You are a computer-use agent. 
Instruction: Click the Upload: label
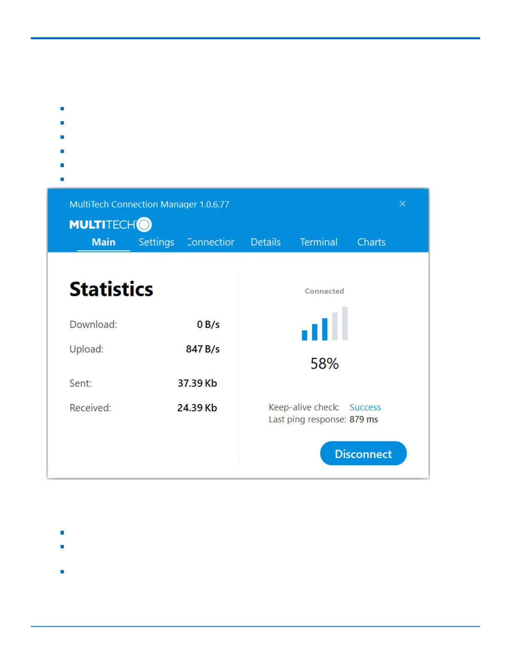pyautogui.click(x=86, y=349)
